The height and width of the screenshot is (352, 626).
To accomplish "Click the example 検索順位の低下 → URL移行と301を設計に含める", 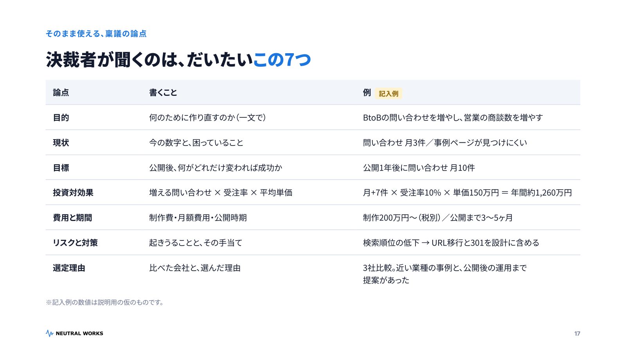I will click(451, 243).
